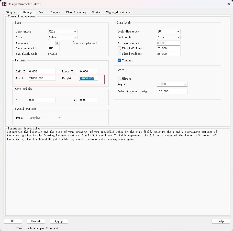
Task: Open Help for the parameter editor
Action: (x=221, y=221)
